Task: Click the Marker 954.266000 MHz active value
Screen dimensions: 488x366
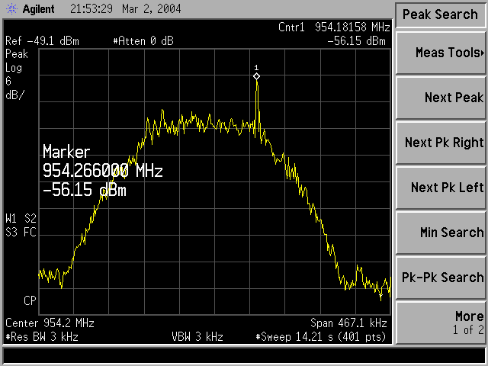Action: 103,171
